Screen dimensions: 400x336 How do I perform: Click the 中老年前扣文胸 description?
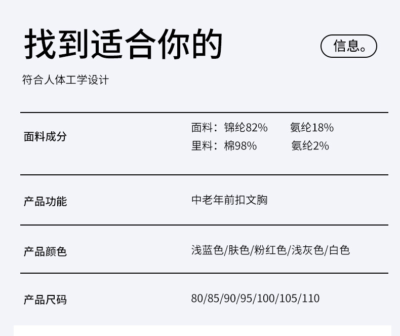(x=229, y=200)
